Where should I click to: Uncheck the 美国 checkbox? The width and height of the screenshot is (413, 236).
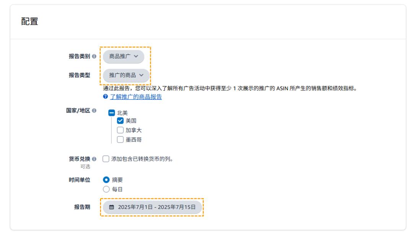120,121
